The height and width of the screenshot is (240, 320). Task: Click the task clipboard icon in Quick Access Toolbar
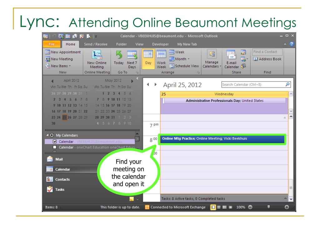(82, 36)
